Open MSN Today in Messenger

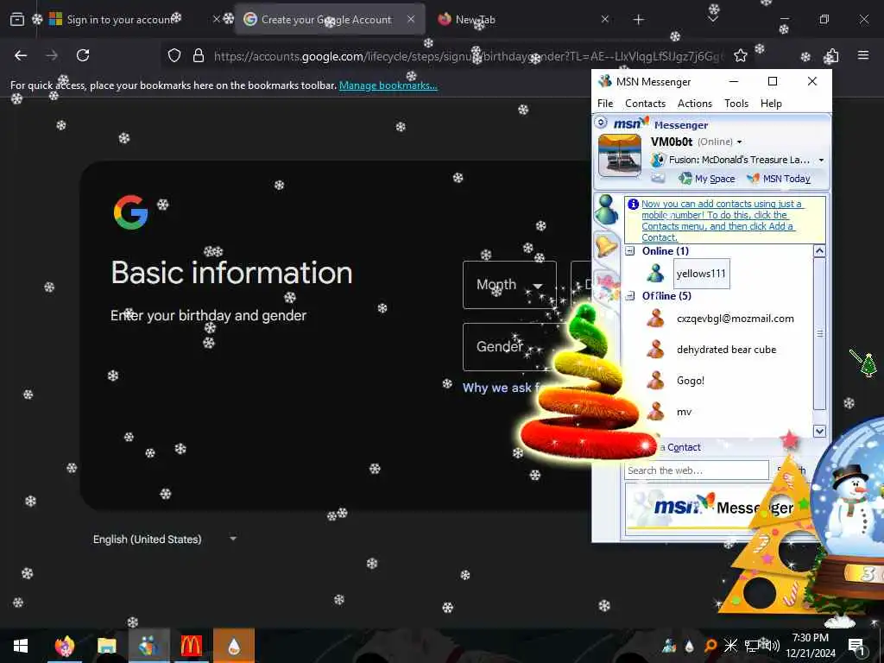(779, 179)
